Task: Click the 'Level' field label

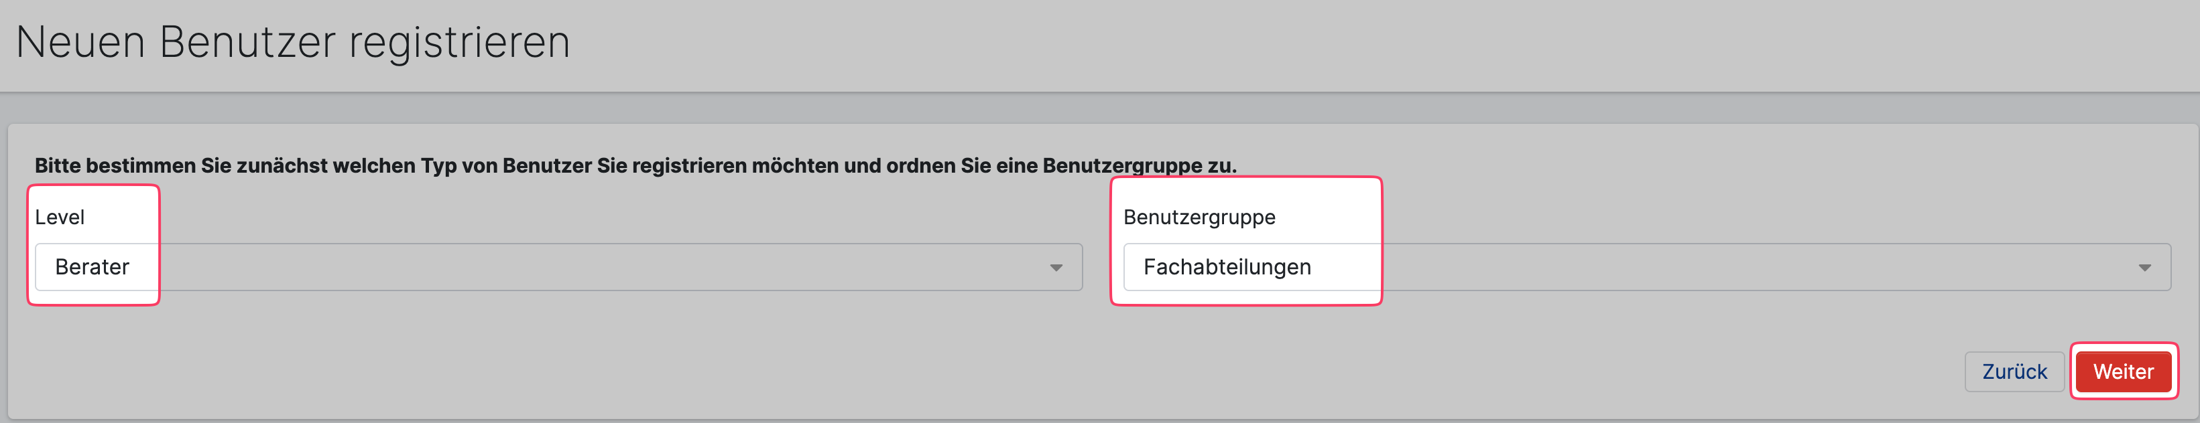Action: 60,218
